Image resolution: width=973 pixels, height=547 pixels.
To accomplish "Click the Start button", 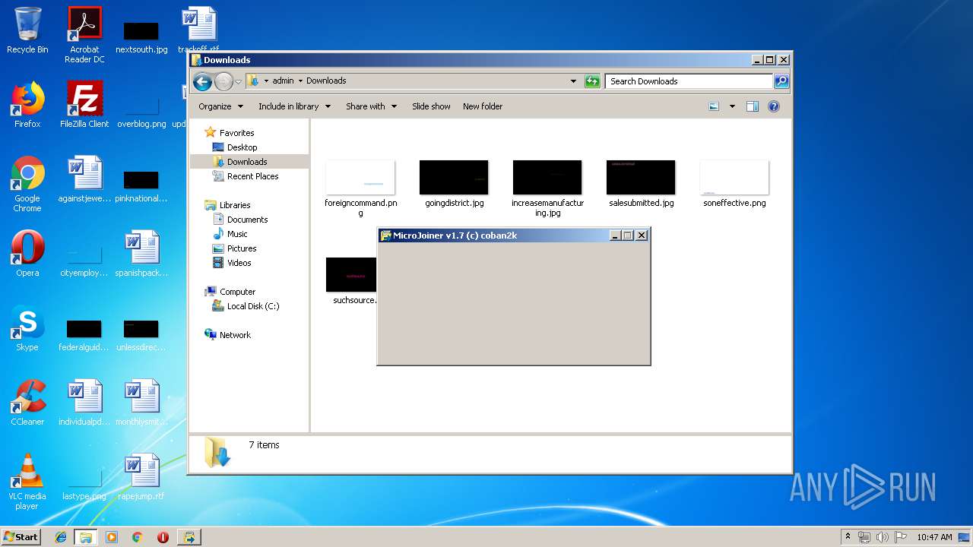I will pos(21,537).
